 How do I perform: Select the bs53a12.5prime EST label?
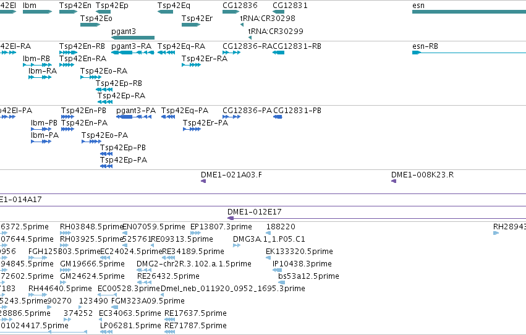pyautogui.click(x=308, y=276)
